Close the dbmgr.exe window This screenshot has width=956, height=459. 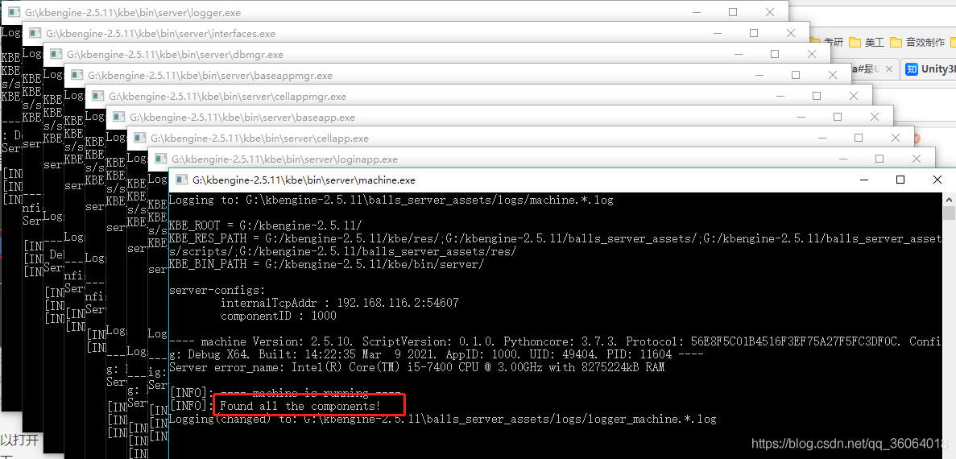coord(812,54)
